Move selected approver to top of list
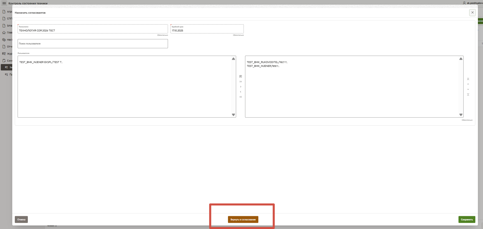Image resolution: width=483 pixels, height=229 pixels. [468, 79]
